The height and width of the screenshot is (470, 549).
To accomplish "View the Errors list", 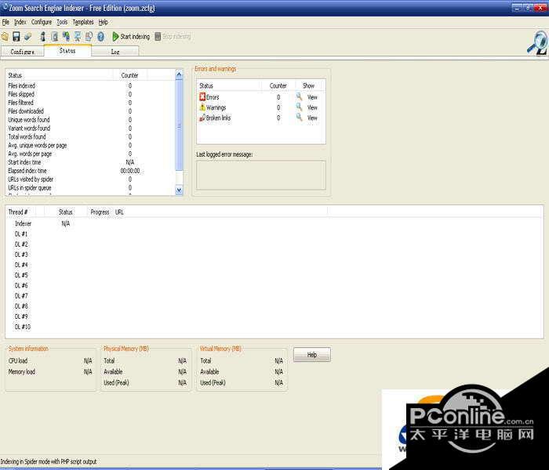I will tap(312, 97).
